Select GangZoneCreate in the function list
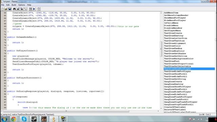 click(173, 82)
